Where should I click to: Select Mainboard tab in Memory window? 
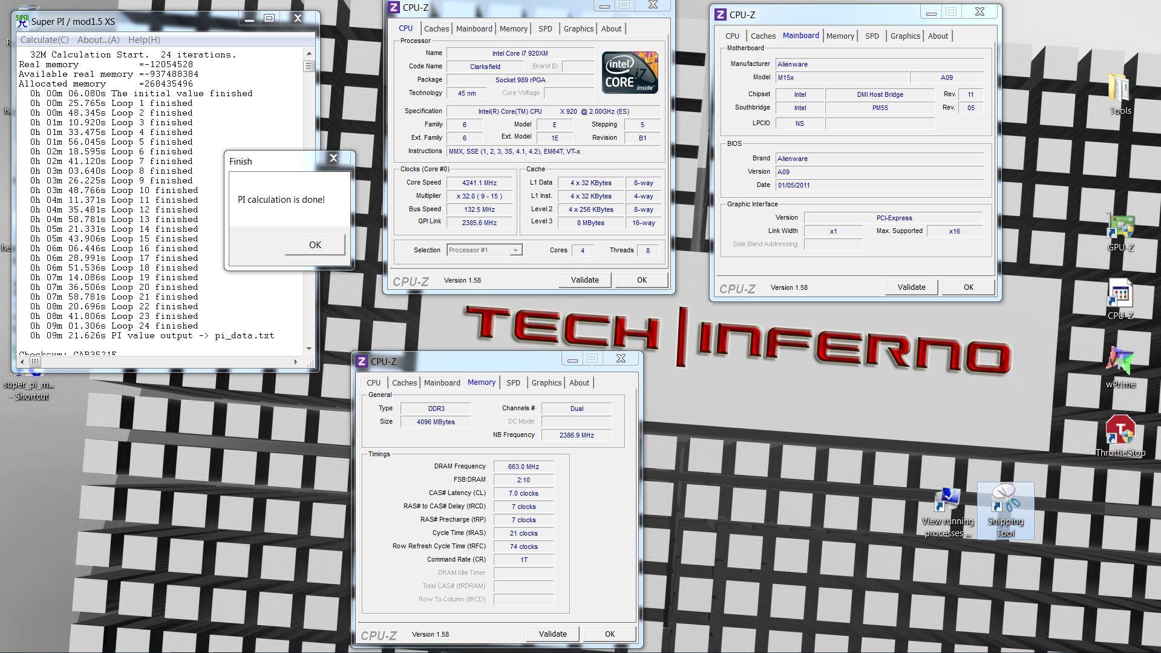(x=442, y=382)
